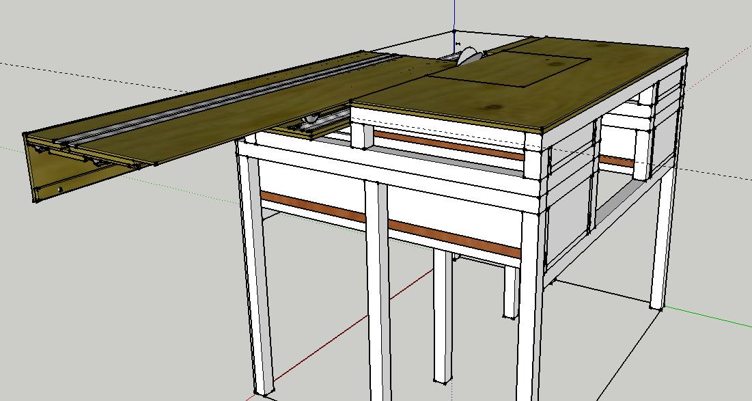752x401 pixels.
Task: Select brown strip under the raised tabletop
Action: pyautogui.click(x=449, y=146)
